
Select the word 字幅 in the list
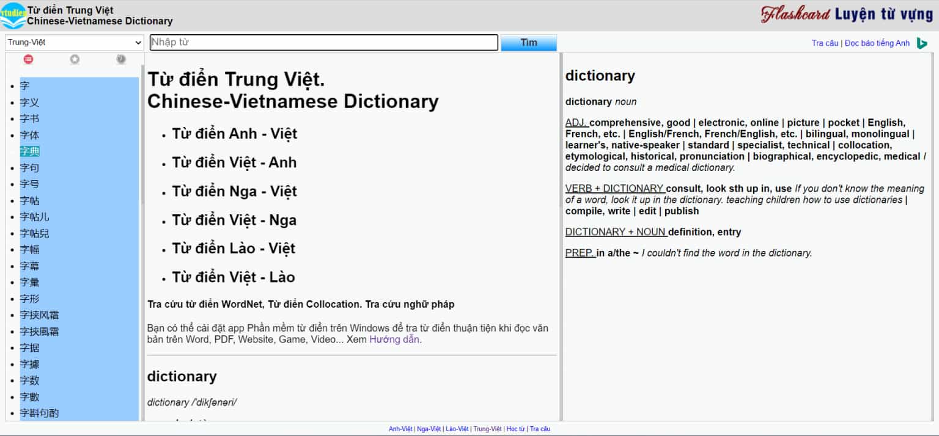29,249
